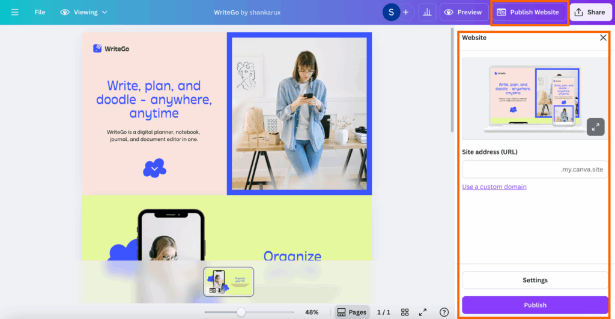Click the zoom slider handle

point(241,312)
